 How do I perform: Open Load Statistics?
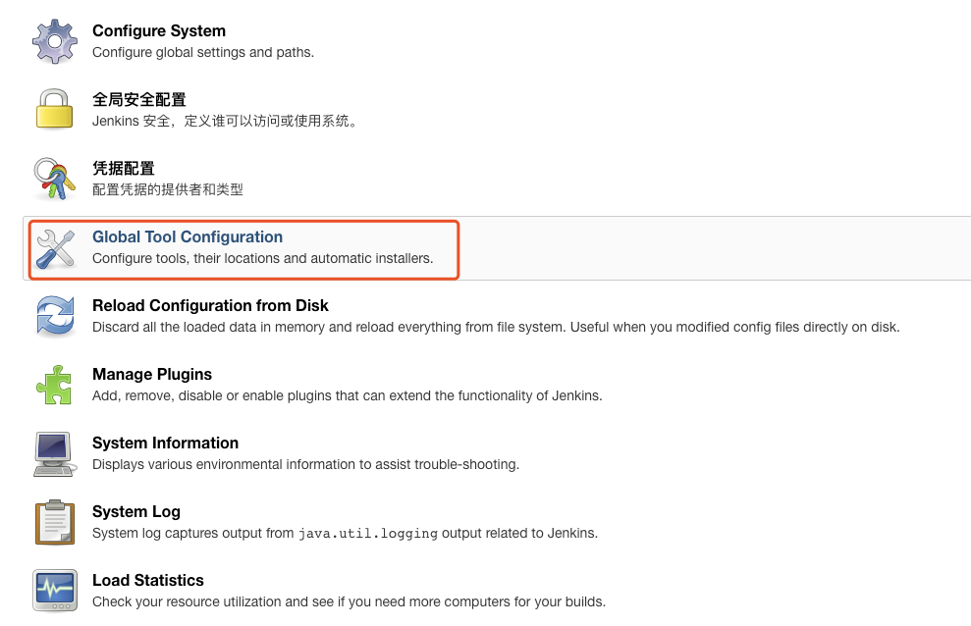click(x=147, y=580)
